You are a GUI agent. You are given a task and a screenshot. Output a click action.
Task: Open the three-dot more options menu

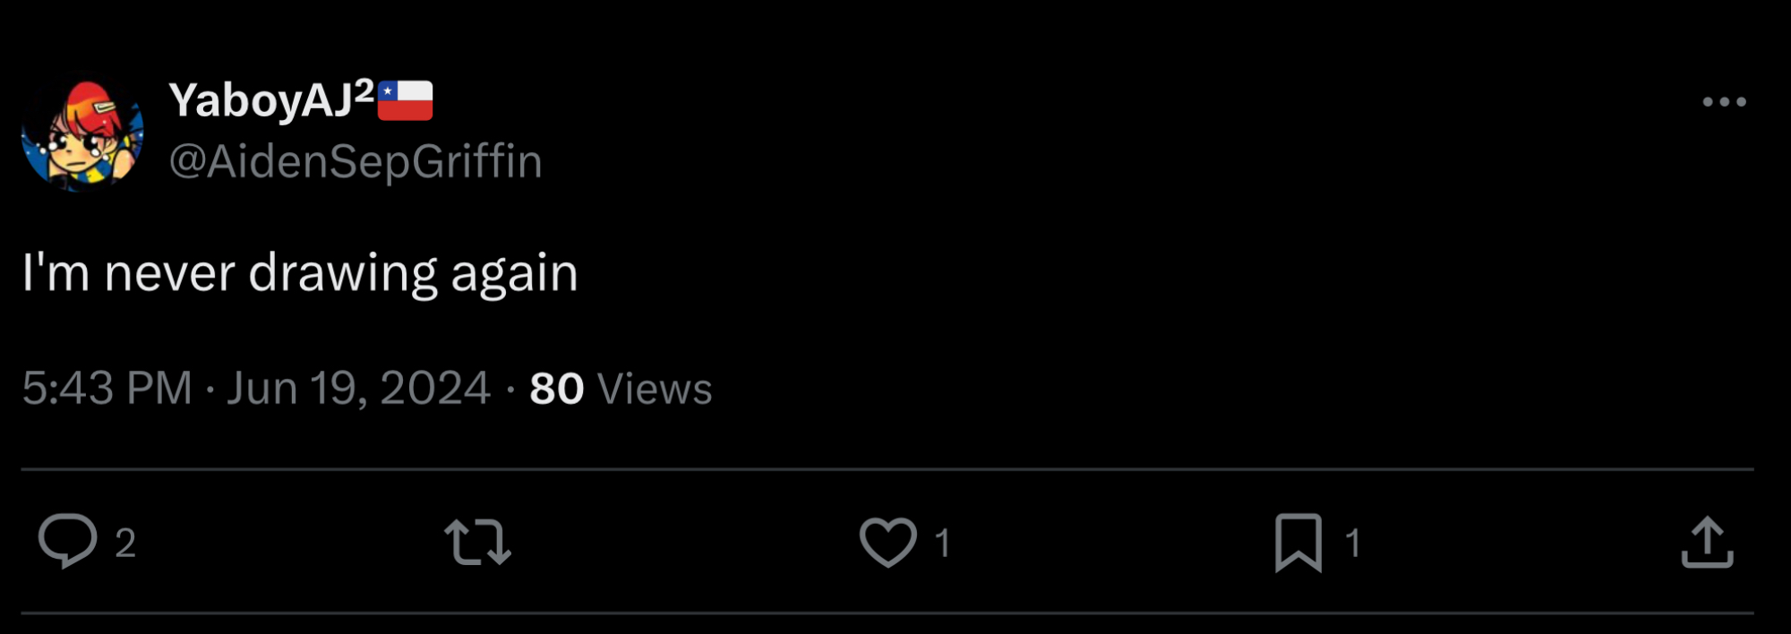[x=1724, y=102]
